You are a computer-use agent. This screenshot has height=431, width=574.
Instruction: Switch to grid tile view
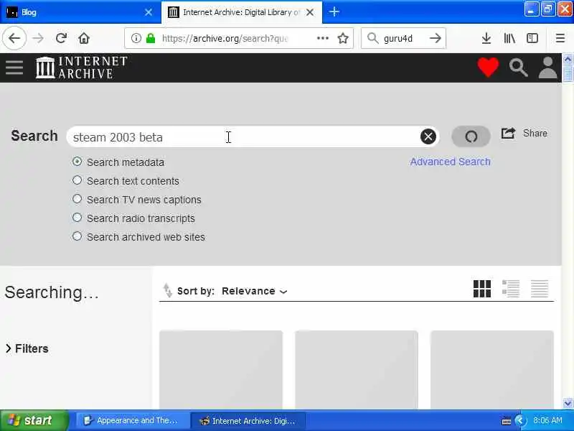(x=481, y=289)
